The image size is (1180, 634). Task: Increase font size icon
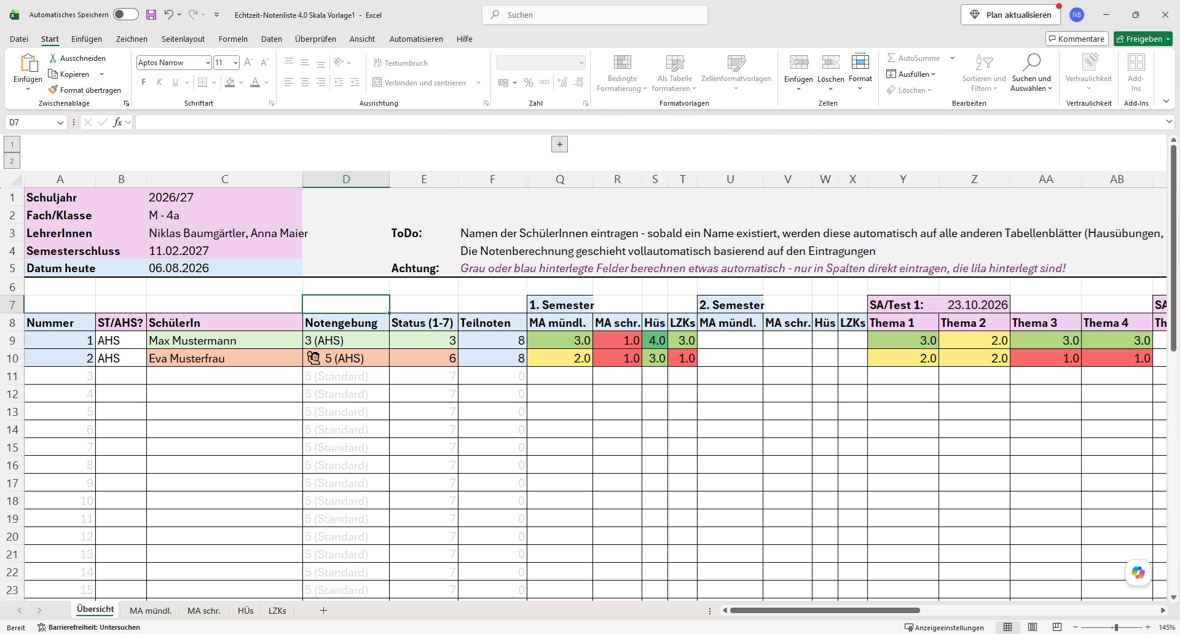point(248,63)
